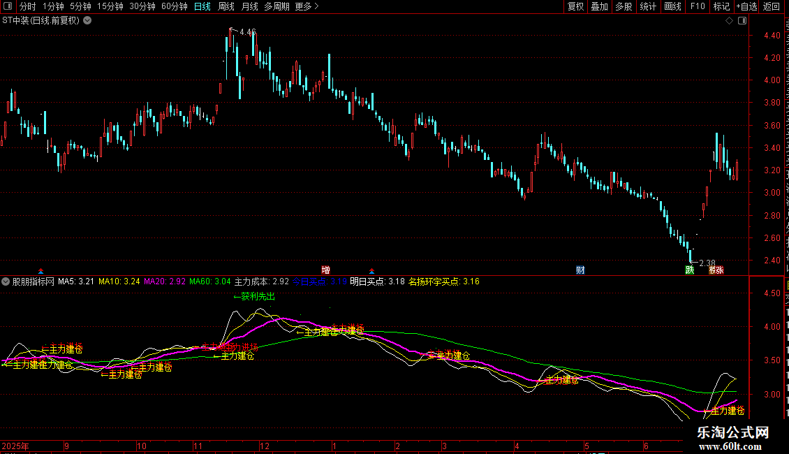Click the 统计 statistics button
Screen dimensions: 789x454
coord(647,6)
